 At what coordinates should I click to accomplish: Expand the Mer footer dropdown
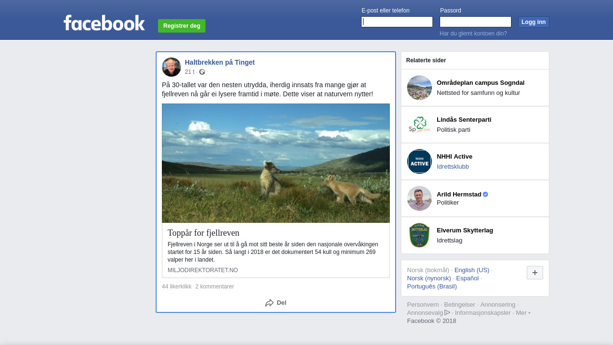coord(523,313)
